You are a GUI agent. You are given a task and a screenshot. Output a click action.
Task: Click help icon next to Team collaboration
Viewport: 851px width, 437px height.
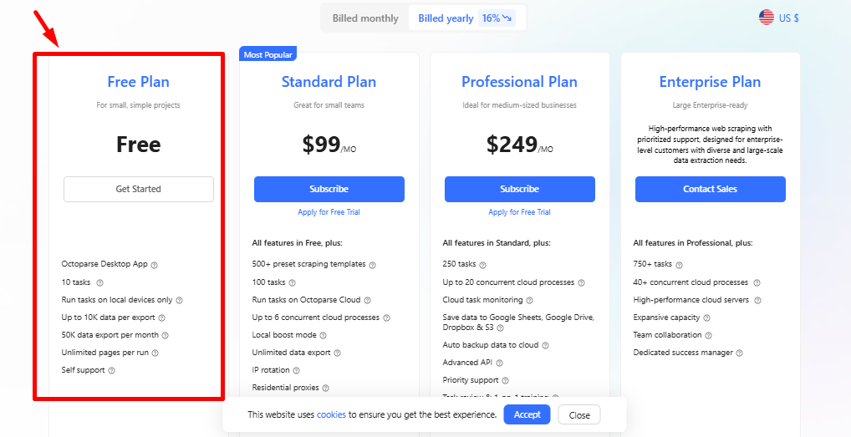pos(708,336)
